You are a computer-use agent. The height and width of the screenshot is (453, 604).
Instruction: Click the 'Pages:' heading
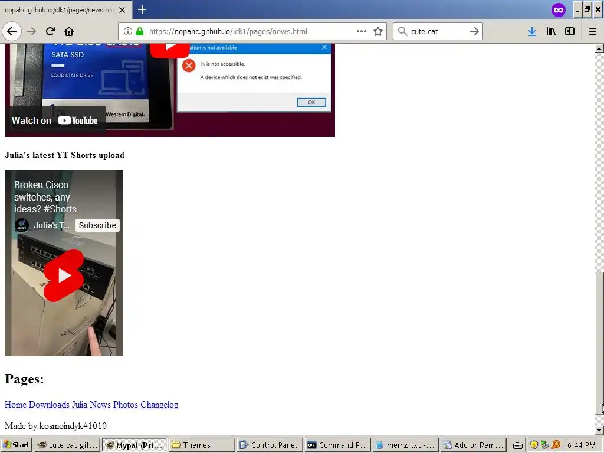(x=24, y=379)
